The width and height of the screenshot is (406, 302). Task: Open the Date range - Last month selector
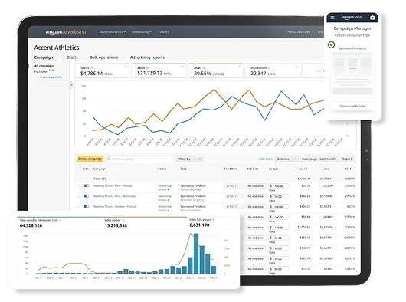pos(319,159)
